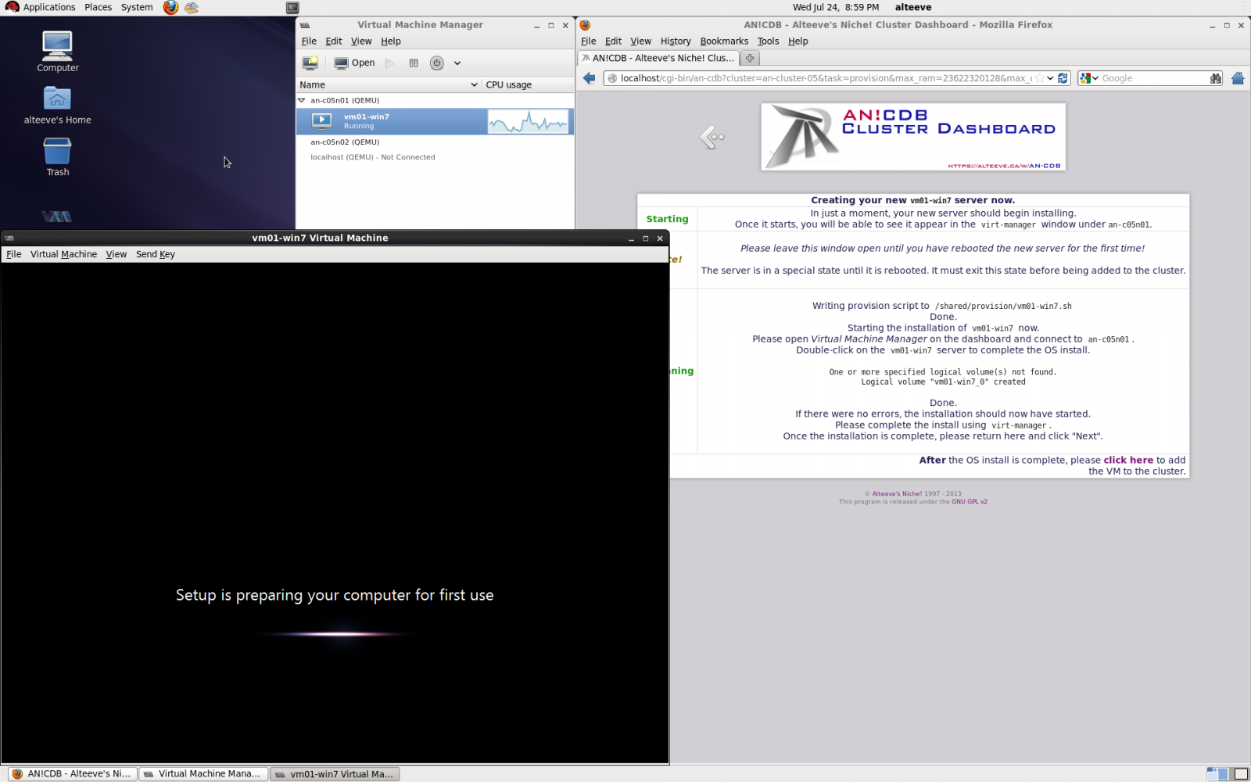Collapse the an-c05n01 (QEMU) host tree
1251x782 pixels.
[x=302, y=100]
